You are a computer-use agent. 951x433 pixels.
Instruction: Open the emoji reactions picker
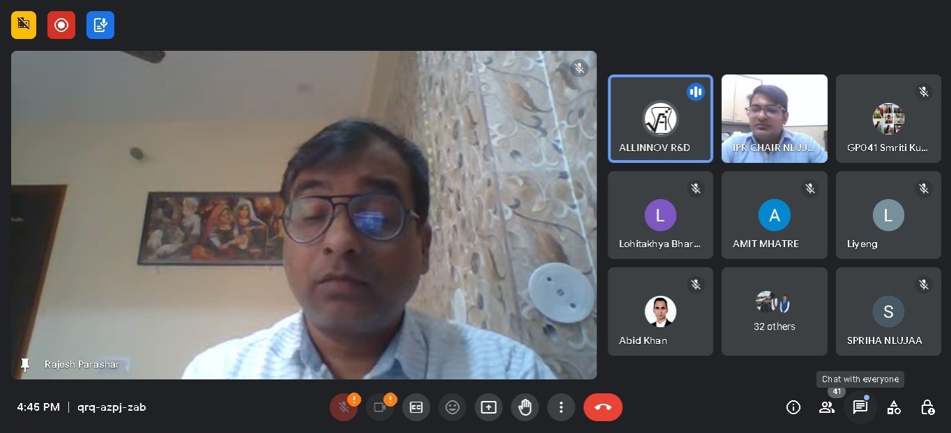pos(452,407)
